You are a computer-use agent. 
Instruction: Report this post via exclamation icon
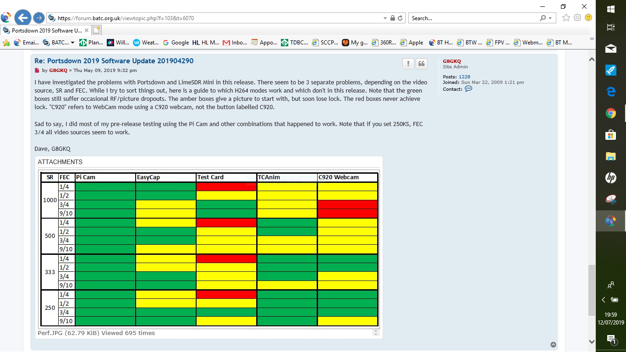click(408, 64)
